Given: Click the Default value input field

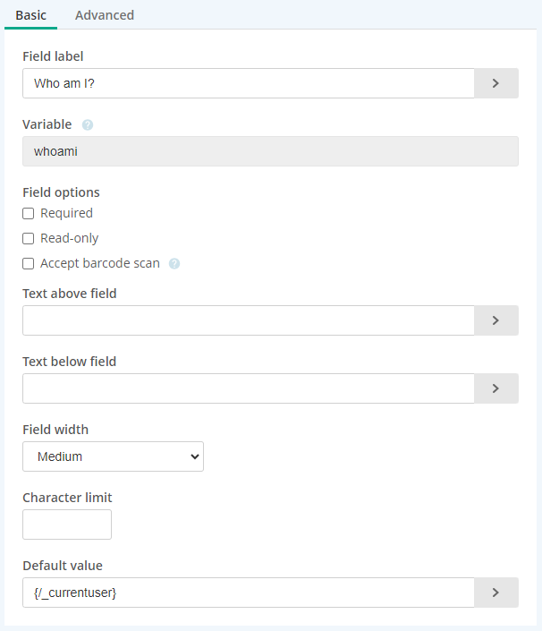Looking at the screenshot, I should 248,593.
